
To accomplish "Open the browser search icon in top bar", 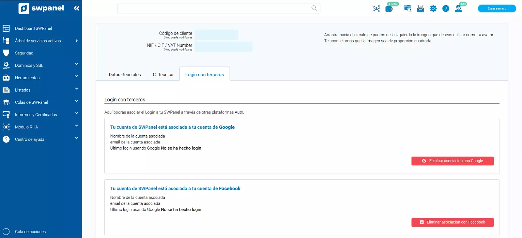I will coord(407,8).
